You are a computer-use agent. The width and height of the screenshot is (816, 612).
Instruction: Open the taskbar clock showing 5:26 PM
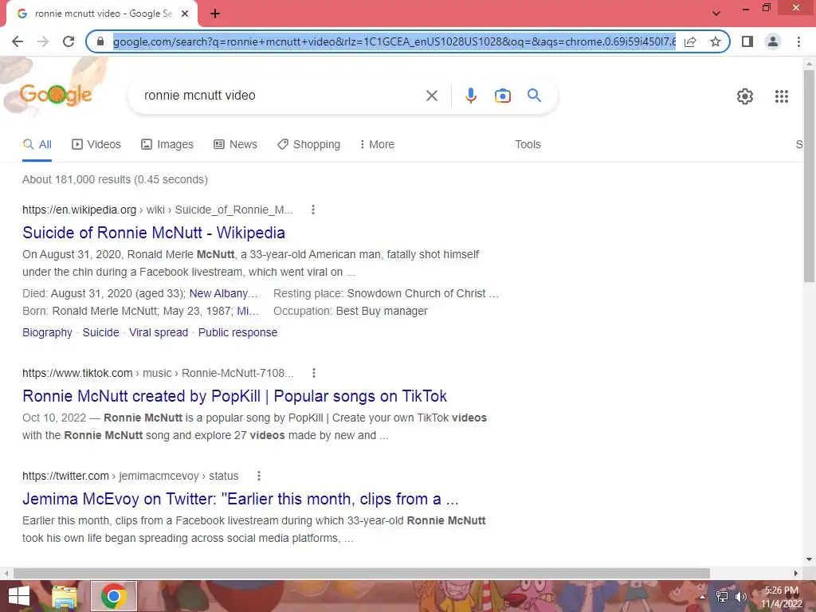coord(781,597)
